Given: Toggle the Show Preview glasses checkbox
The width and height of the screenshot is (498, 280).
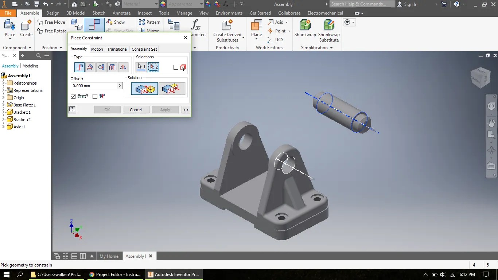Looking at the screenshot, I should pos(73,96).
